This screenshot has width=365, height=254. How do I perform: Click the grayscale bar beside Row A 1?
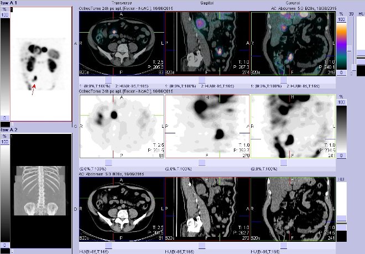(x=4, y=64)
